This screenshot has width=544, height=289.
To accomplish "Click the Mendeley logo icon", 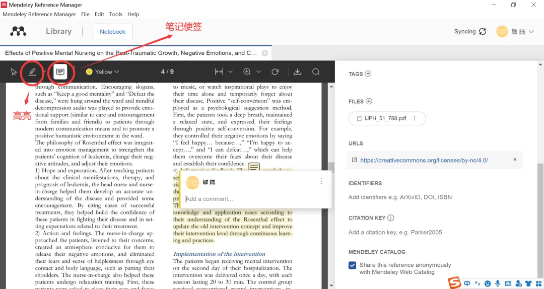I will [18, 32].
